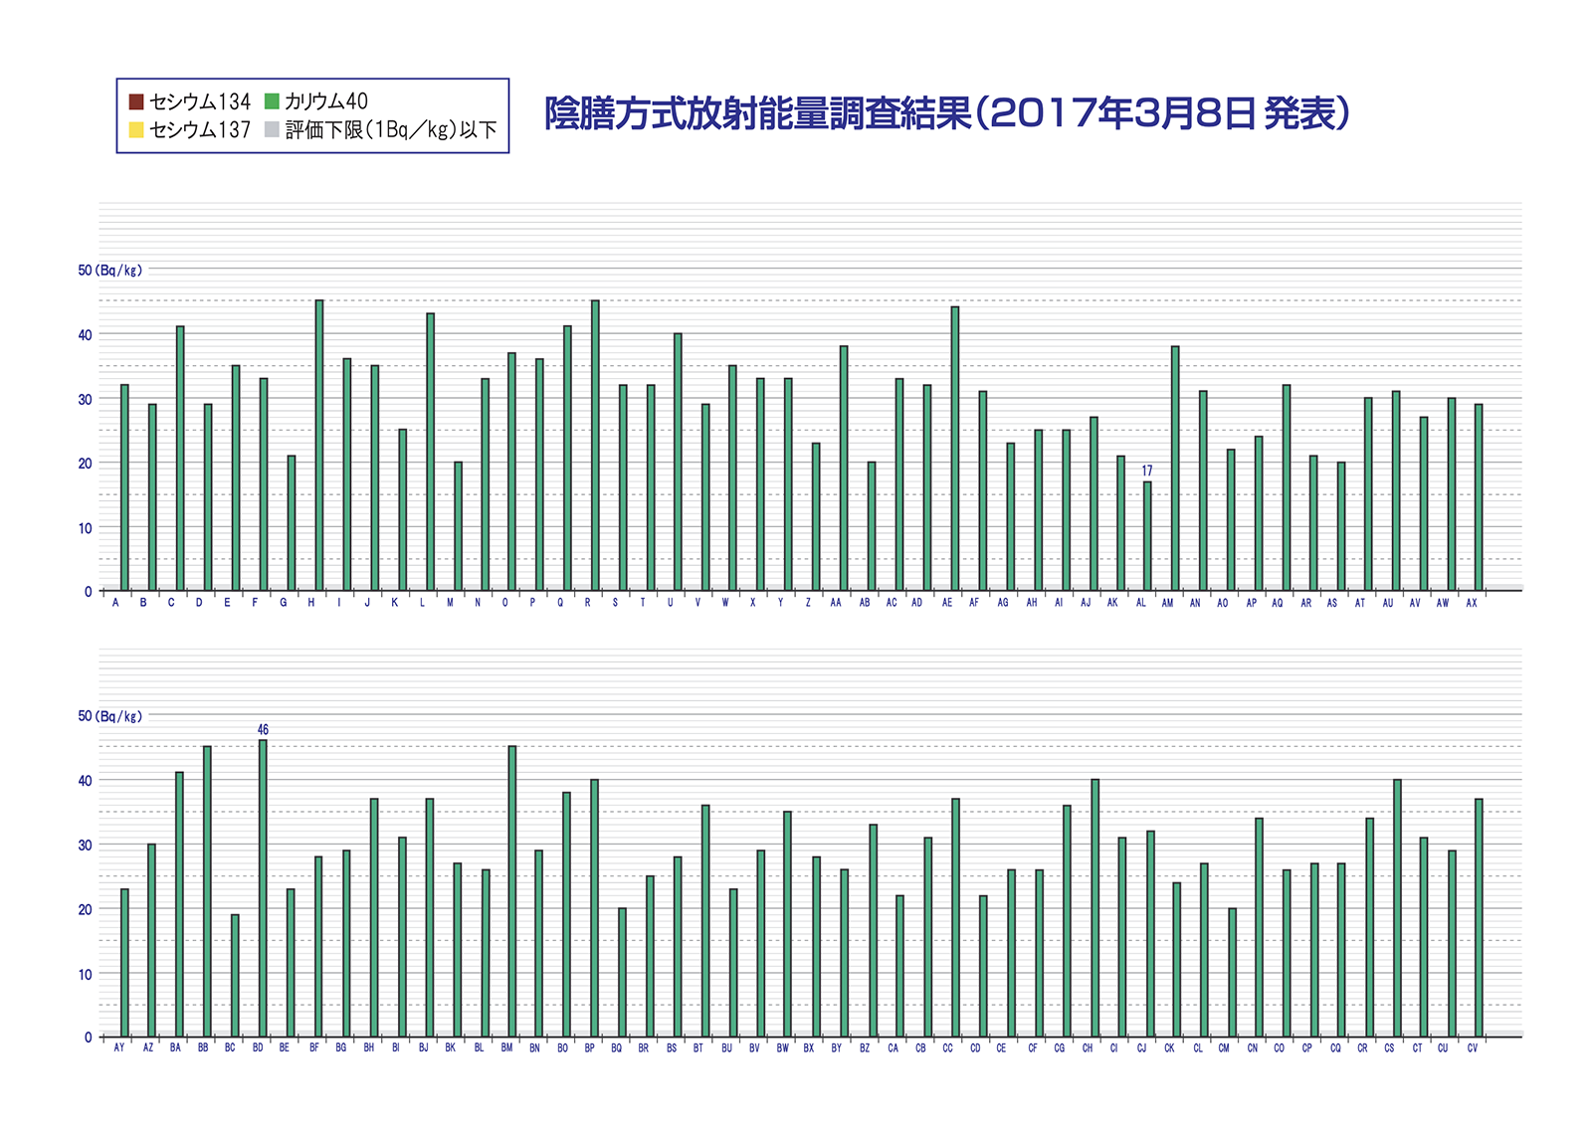This screenshot has width=1592, height=1134.
Task: Click the green bar for sample AX
Action: click(1479, 497)
